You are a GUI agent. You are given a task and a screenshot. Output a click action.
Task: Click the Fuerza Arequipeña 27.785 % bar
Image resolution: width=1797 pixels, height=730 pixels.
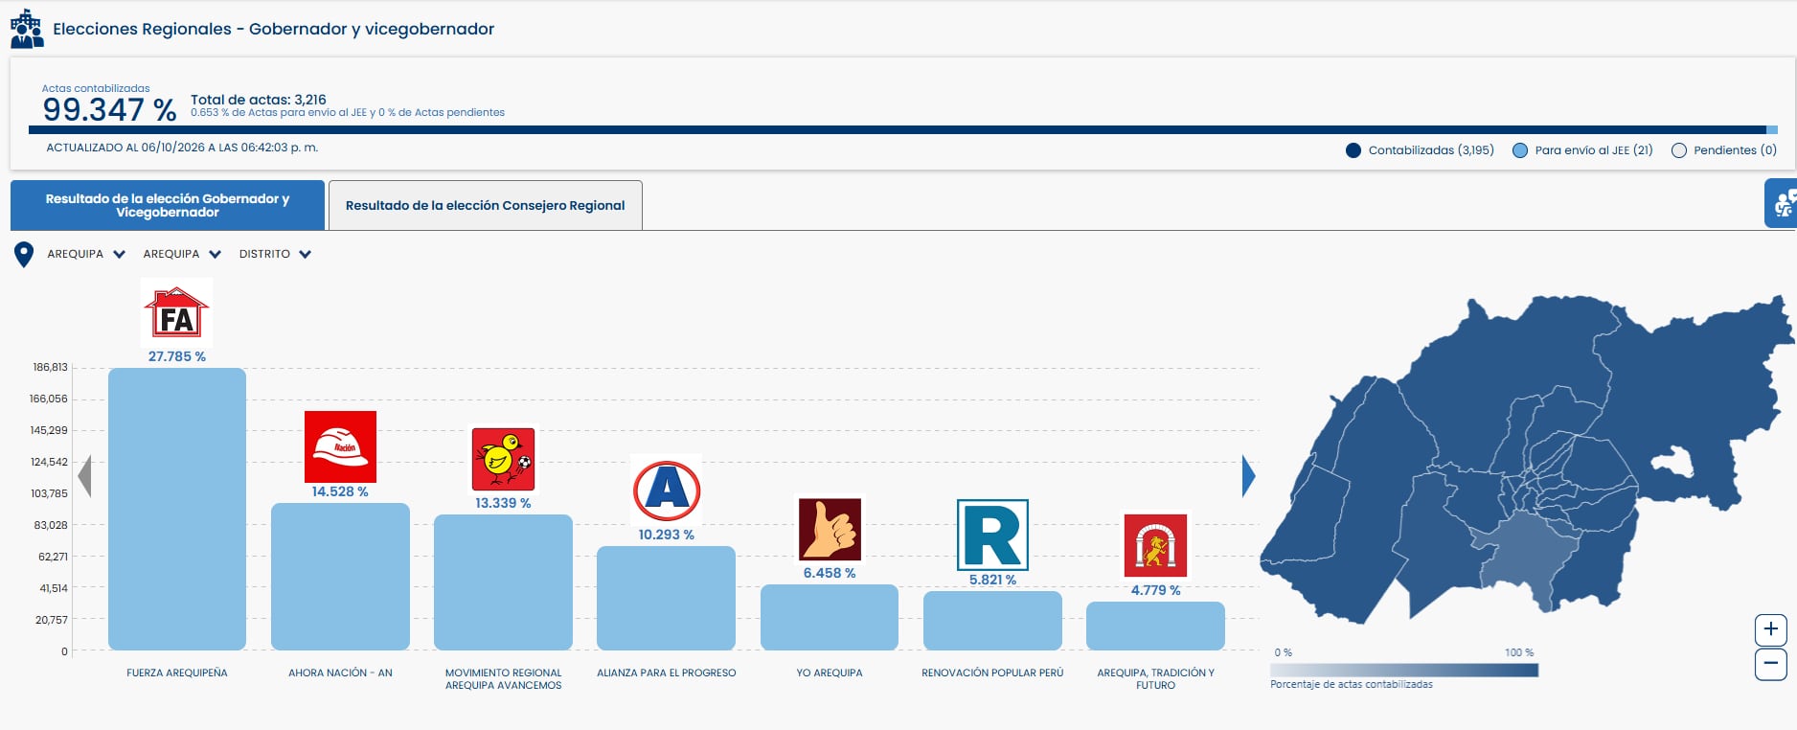[x=177, y=509]
